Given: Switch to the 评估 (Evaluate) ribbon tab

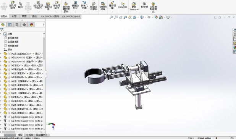Looking at the screenshot, I should (x=34, y=16).
